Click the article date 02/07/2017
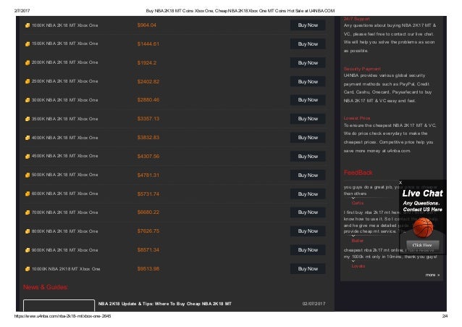 click(x=314, y=304)
